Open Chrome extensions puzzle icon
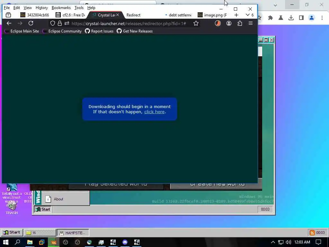329x247 pixels. tap(271, 18)
